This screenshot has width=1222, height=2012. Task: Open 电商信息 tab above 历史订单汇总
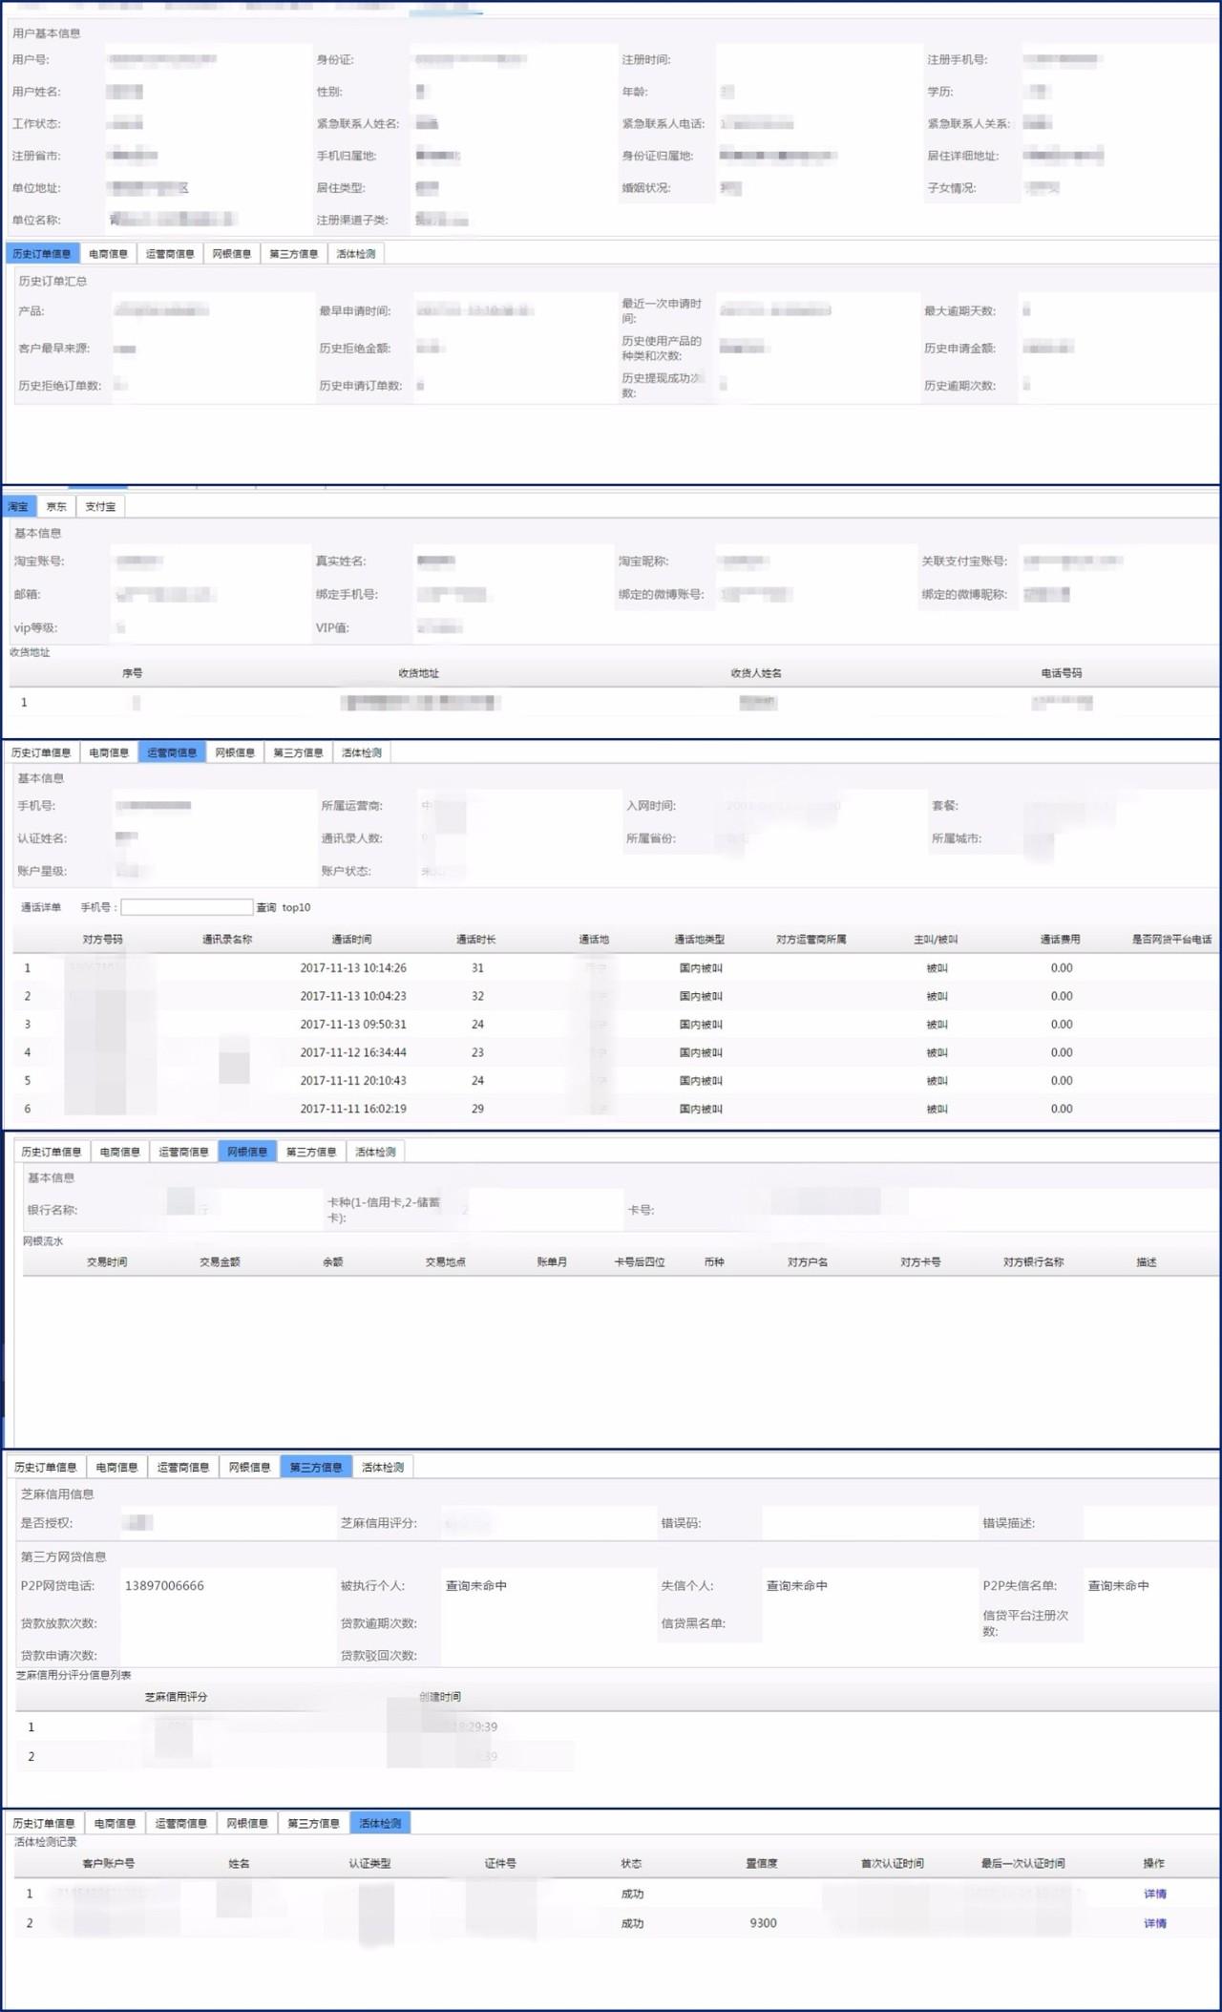[x=108, y=253]
